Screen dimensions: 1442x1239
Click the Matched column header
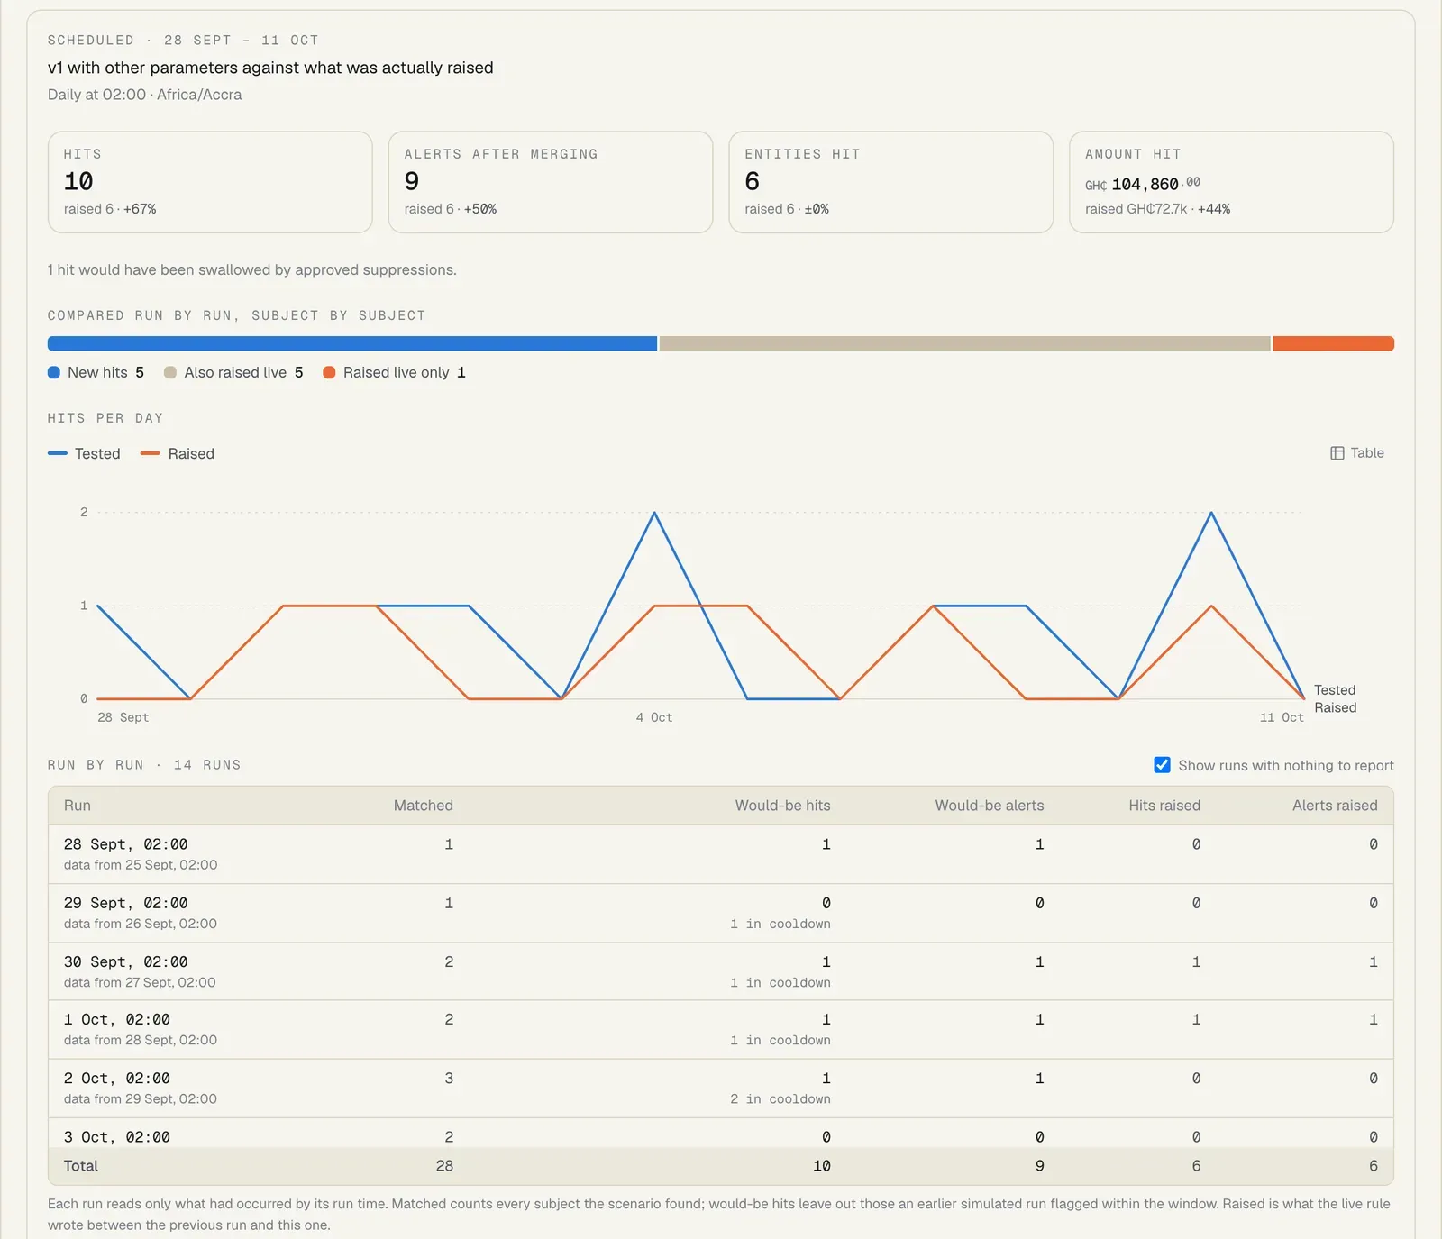click(x=424, y=806)
